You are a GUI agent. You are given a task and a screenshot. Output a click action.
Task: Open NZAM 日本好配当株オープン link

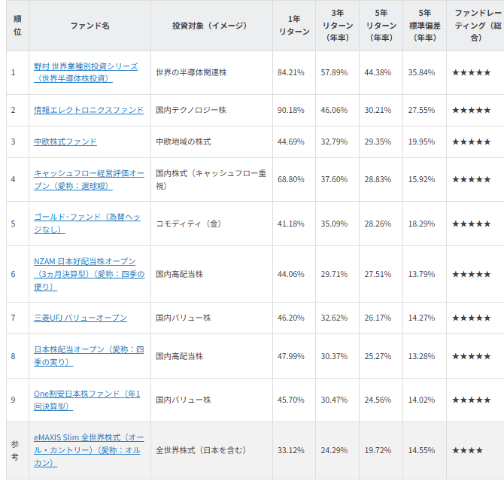tap(89, 274)
